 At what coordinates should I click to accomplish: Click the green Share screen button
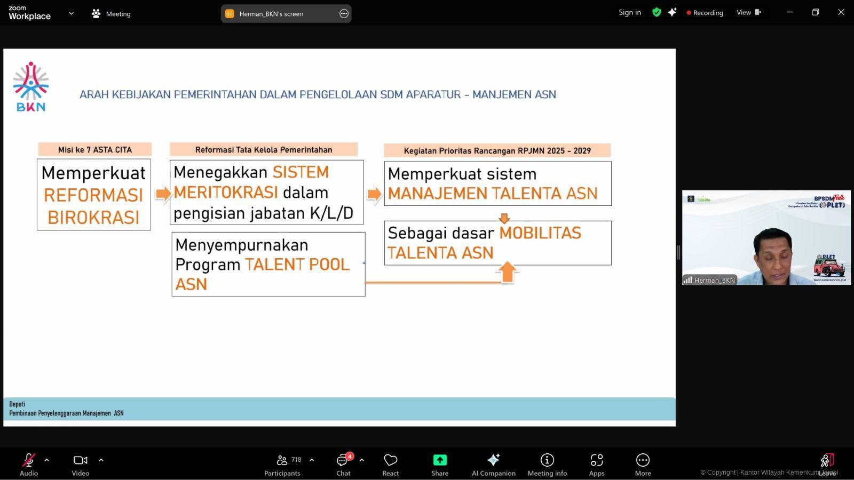click(x=440, y=464)
